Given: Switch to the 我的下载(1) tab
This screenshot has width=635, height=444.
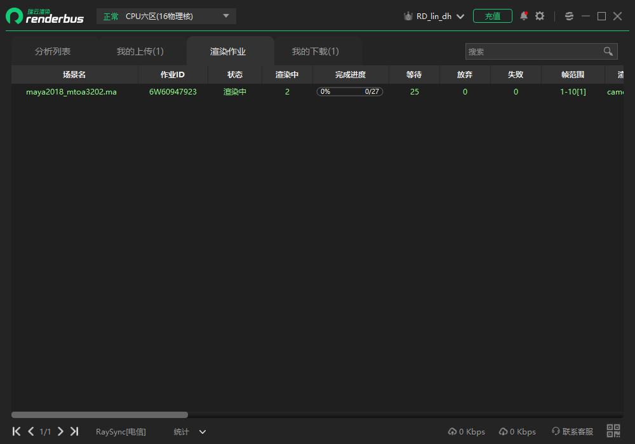Looking at the screenshot, I should click(x=316, y=51).
